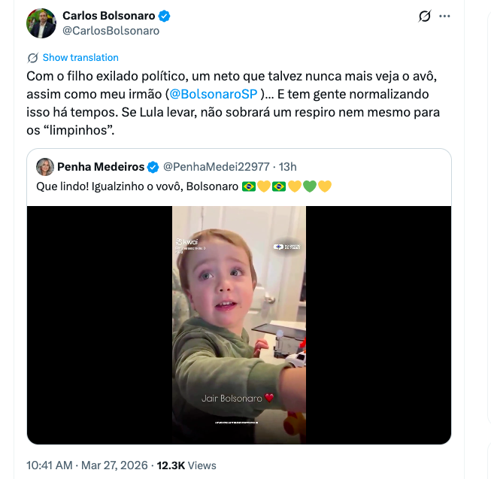Viewport: 491px width, 479px height.
Task: Click the Carlos Bolsonaro display name
Action: click(108, 16)
